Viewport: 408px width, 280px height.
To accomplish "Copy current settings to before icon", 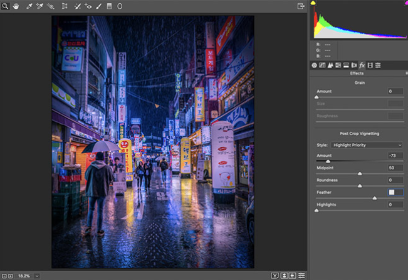I will tap(293, 276).
